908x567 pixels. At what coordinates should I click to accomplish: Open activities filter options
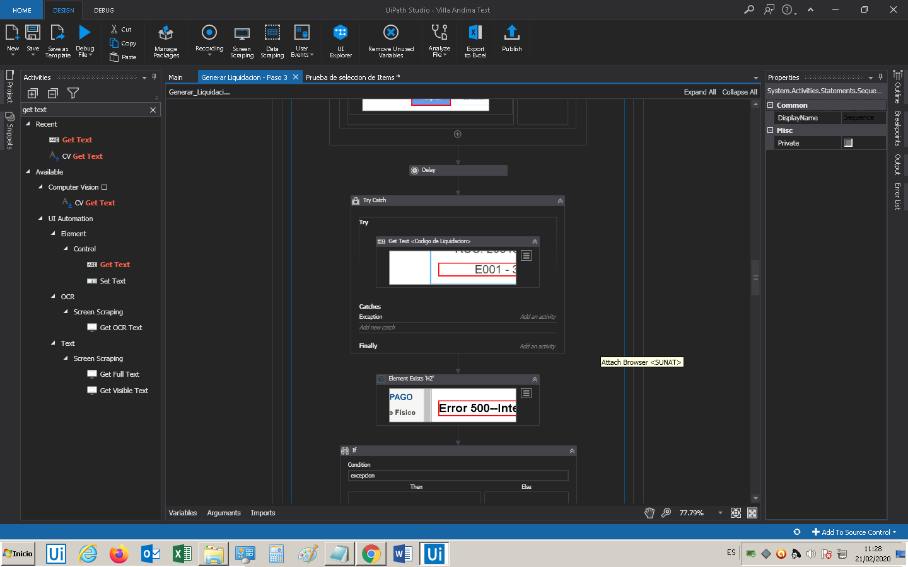pyautogui.click(x=73, y=93)
